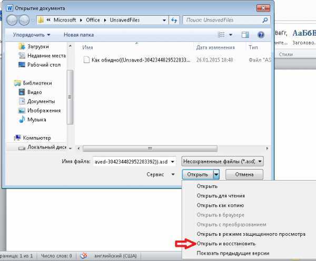This screenshot has width=316, height=261.
Task: Click the spell check icon in status bar
Action: coord(84,256)
